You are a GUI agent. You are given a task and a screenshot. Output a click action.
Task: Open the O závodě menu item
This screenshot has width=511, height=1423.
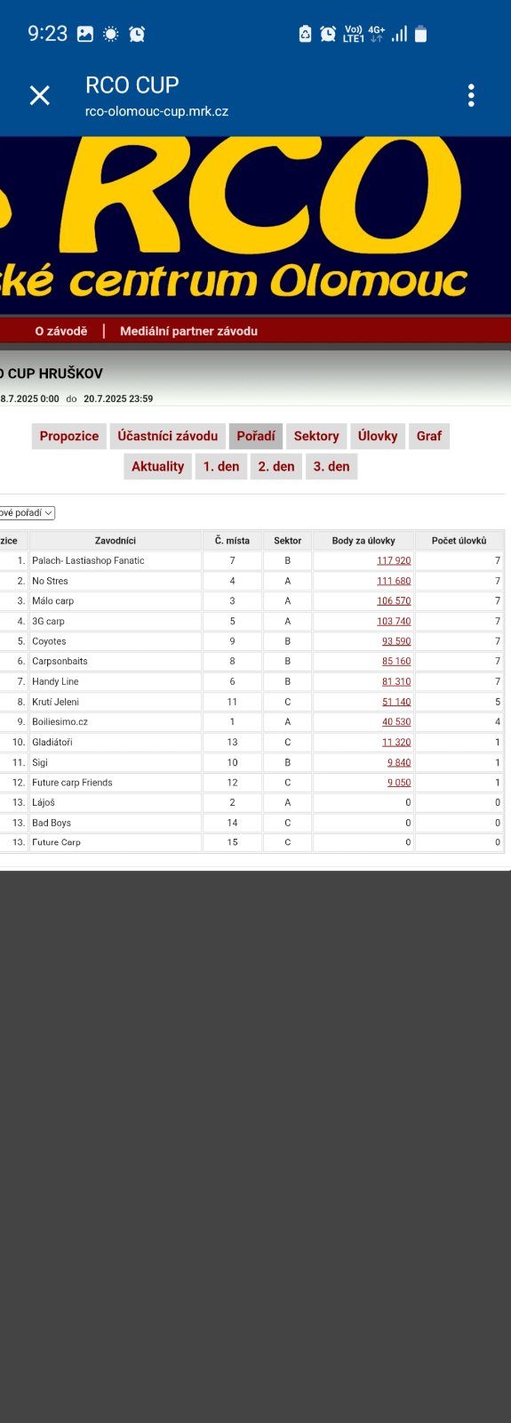pos(61,331)
